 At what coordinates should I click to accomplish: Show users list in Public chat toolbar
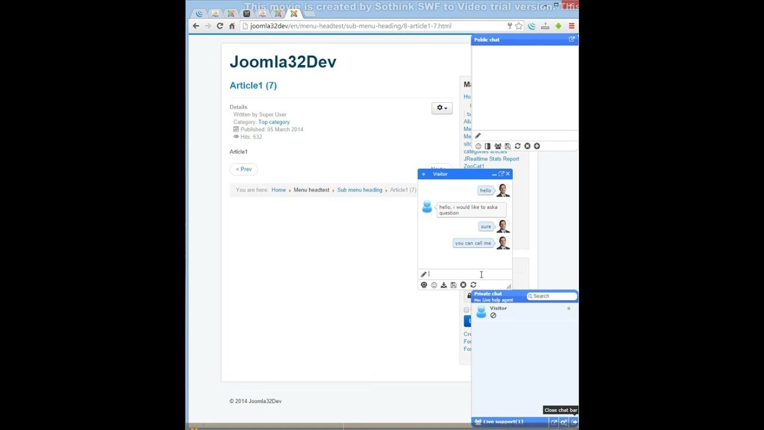pyautogui.click(x=498, y=146)
